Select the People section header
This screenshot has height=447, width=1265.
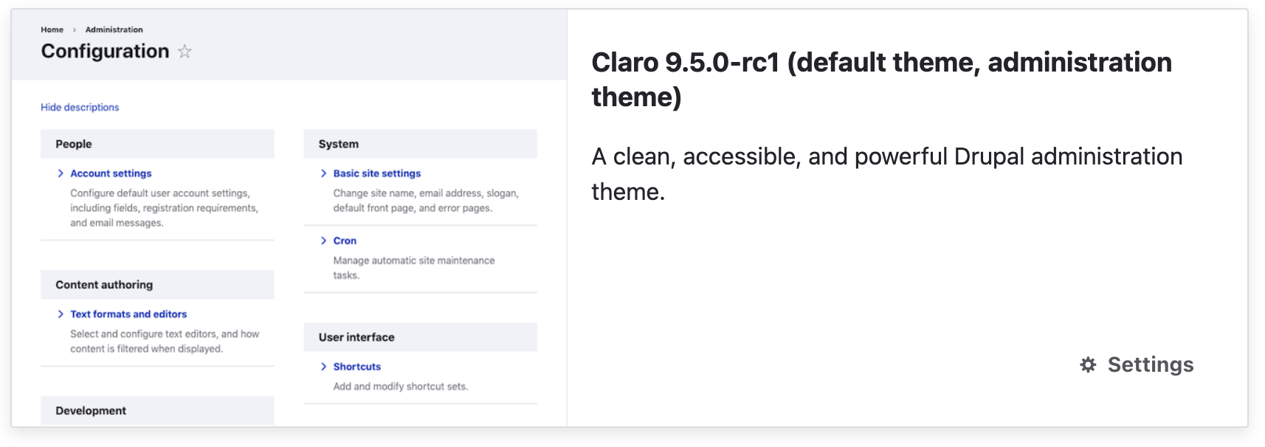tap(157, 144)
